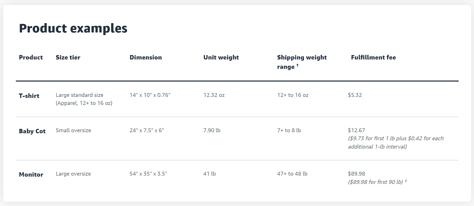Click the Unit weight column header
This screenshot has height=206, width=474.
(221, 57)
